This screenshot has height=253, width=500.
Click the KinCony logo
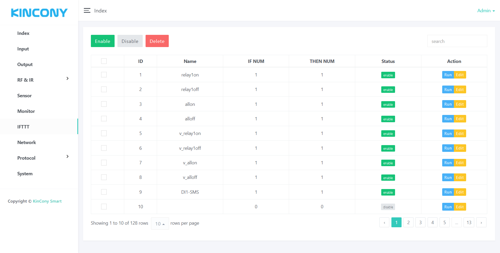click(x=39, y=13)
